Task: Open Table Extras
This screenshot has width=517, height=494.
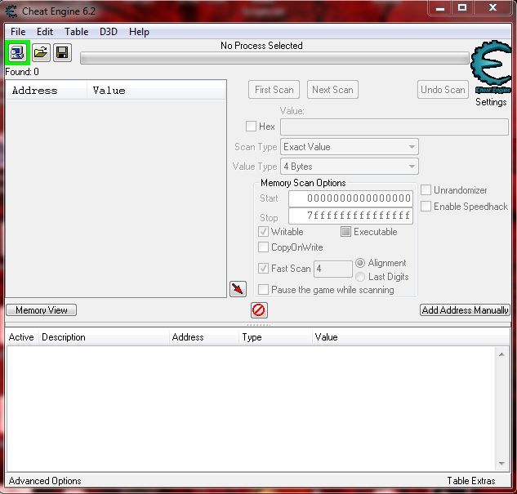Action: click(471, 481)
